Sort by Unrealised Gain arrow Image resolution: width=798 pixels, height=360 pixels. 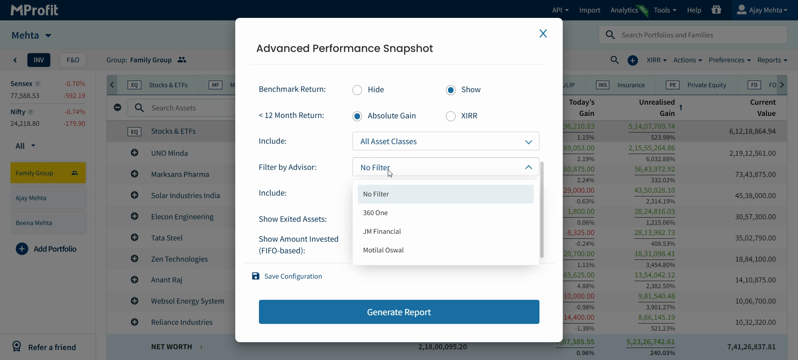coord(681,108)
